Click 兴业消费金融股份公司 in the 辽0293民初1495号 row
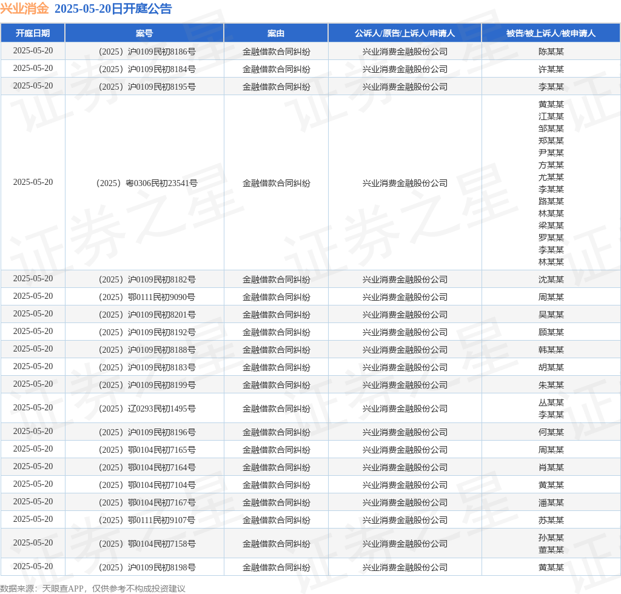 tap(404, 409)
